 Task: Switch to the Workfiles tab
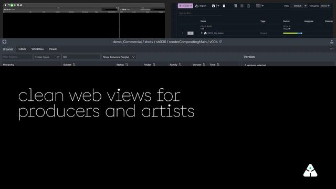[37, 49]
